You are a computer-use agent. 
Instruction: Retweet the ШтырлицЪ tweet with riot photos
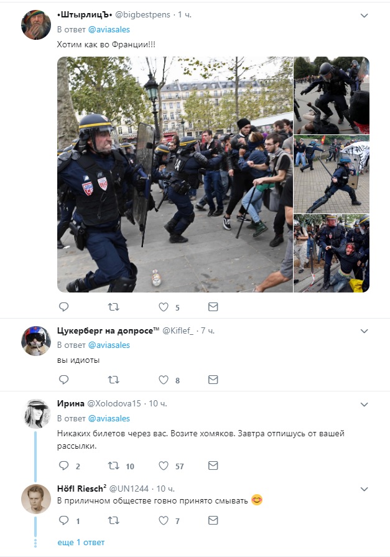point(114,307)
